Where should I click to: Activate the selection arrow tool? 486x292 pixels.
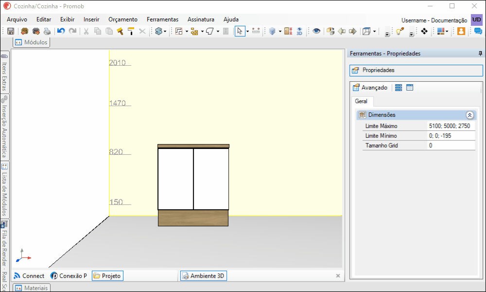pyautogui.click(x=240, y=31)
